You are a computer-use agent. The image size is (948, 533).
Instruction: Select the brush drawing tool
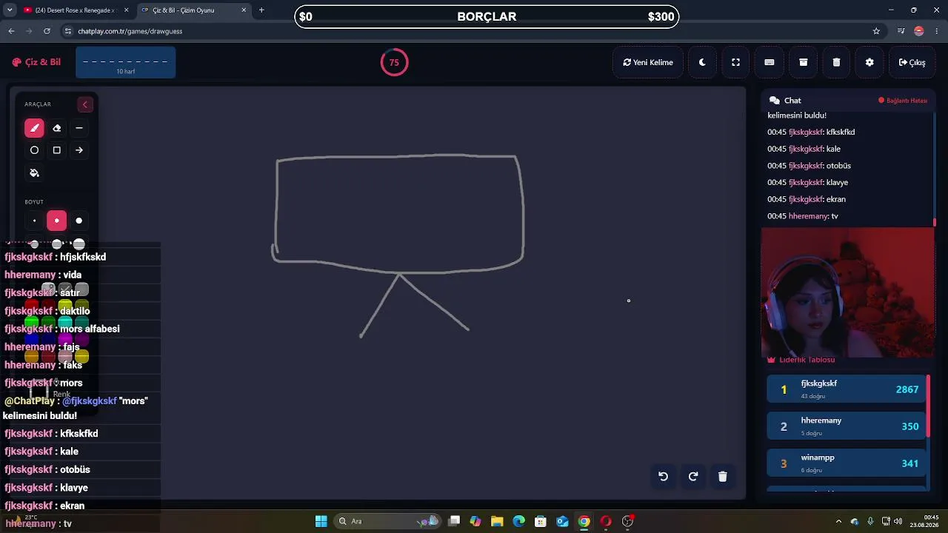point(34,128)
